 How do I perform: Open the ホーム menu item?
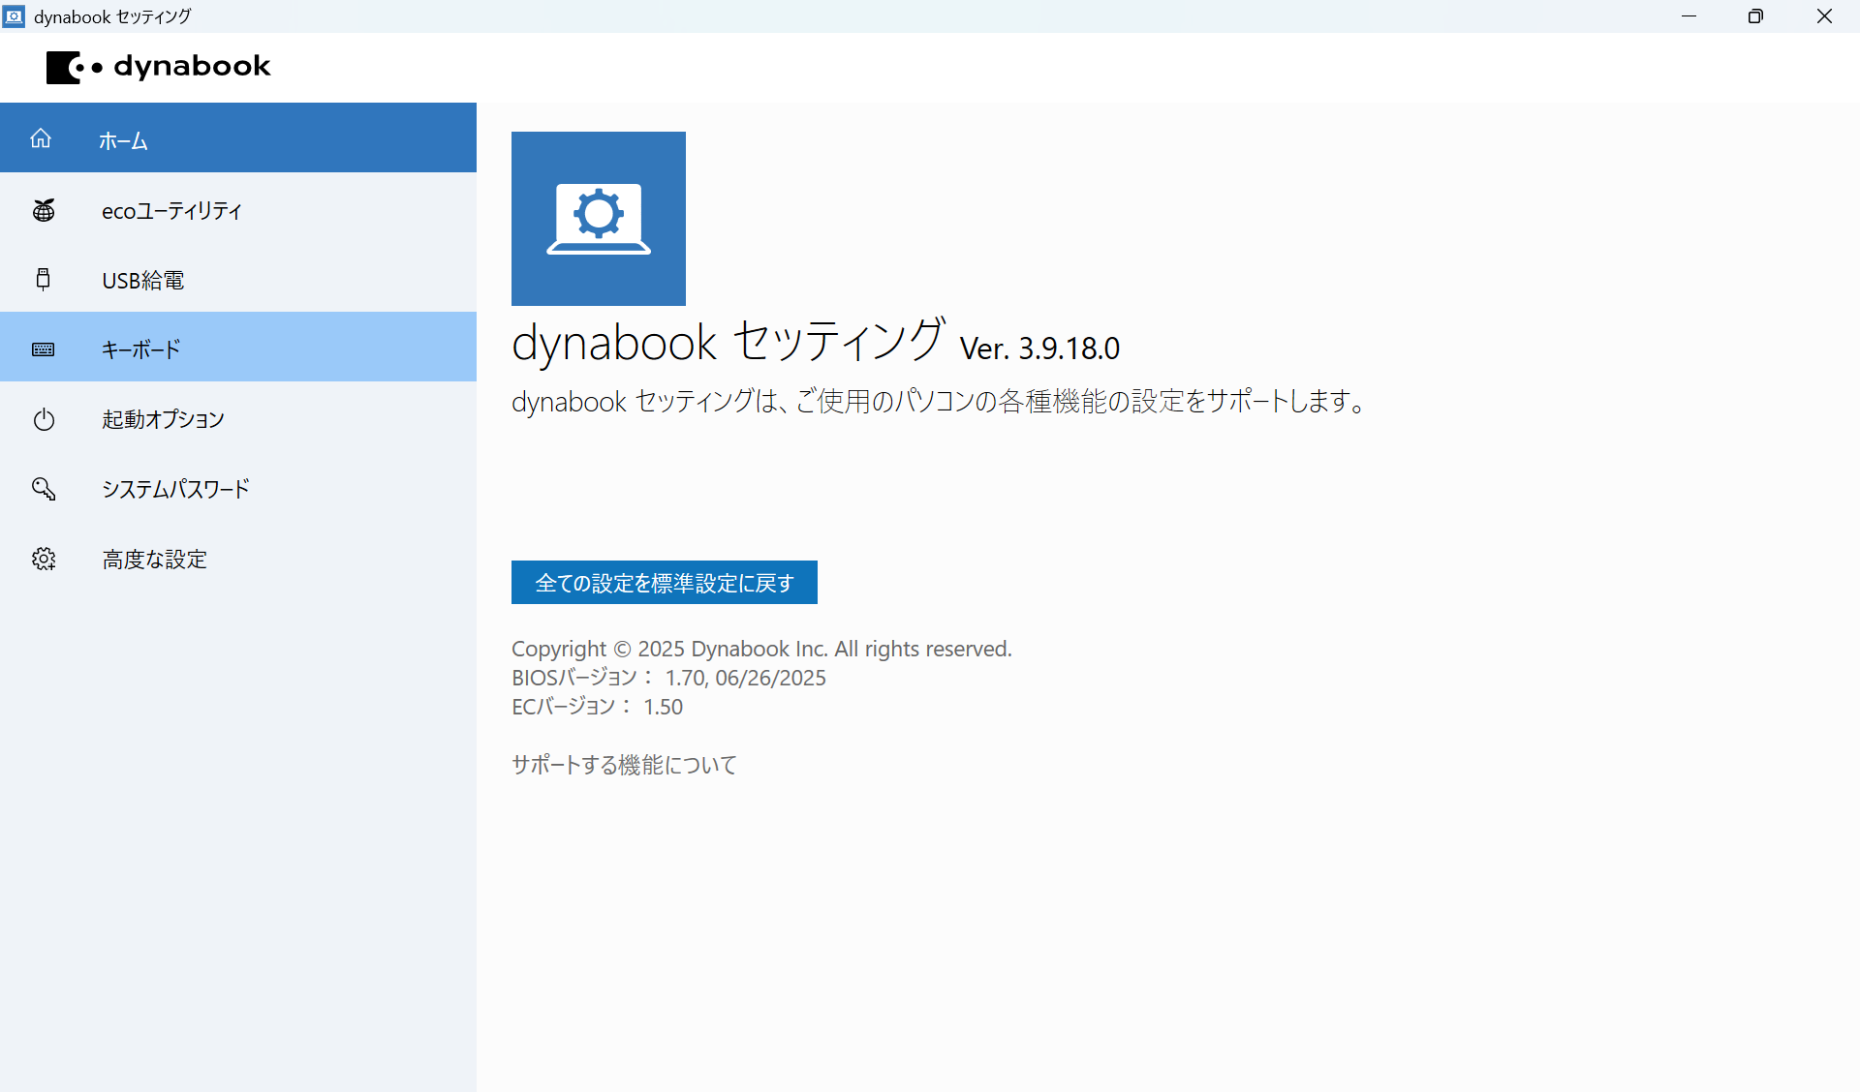[123, 140]
